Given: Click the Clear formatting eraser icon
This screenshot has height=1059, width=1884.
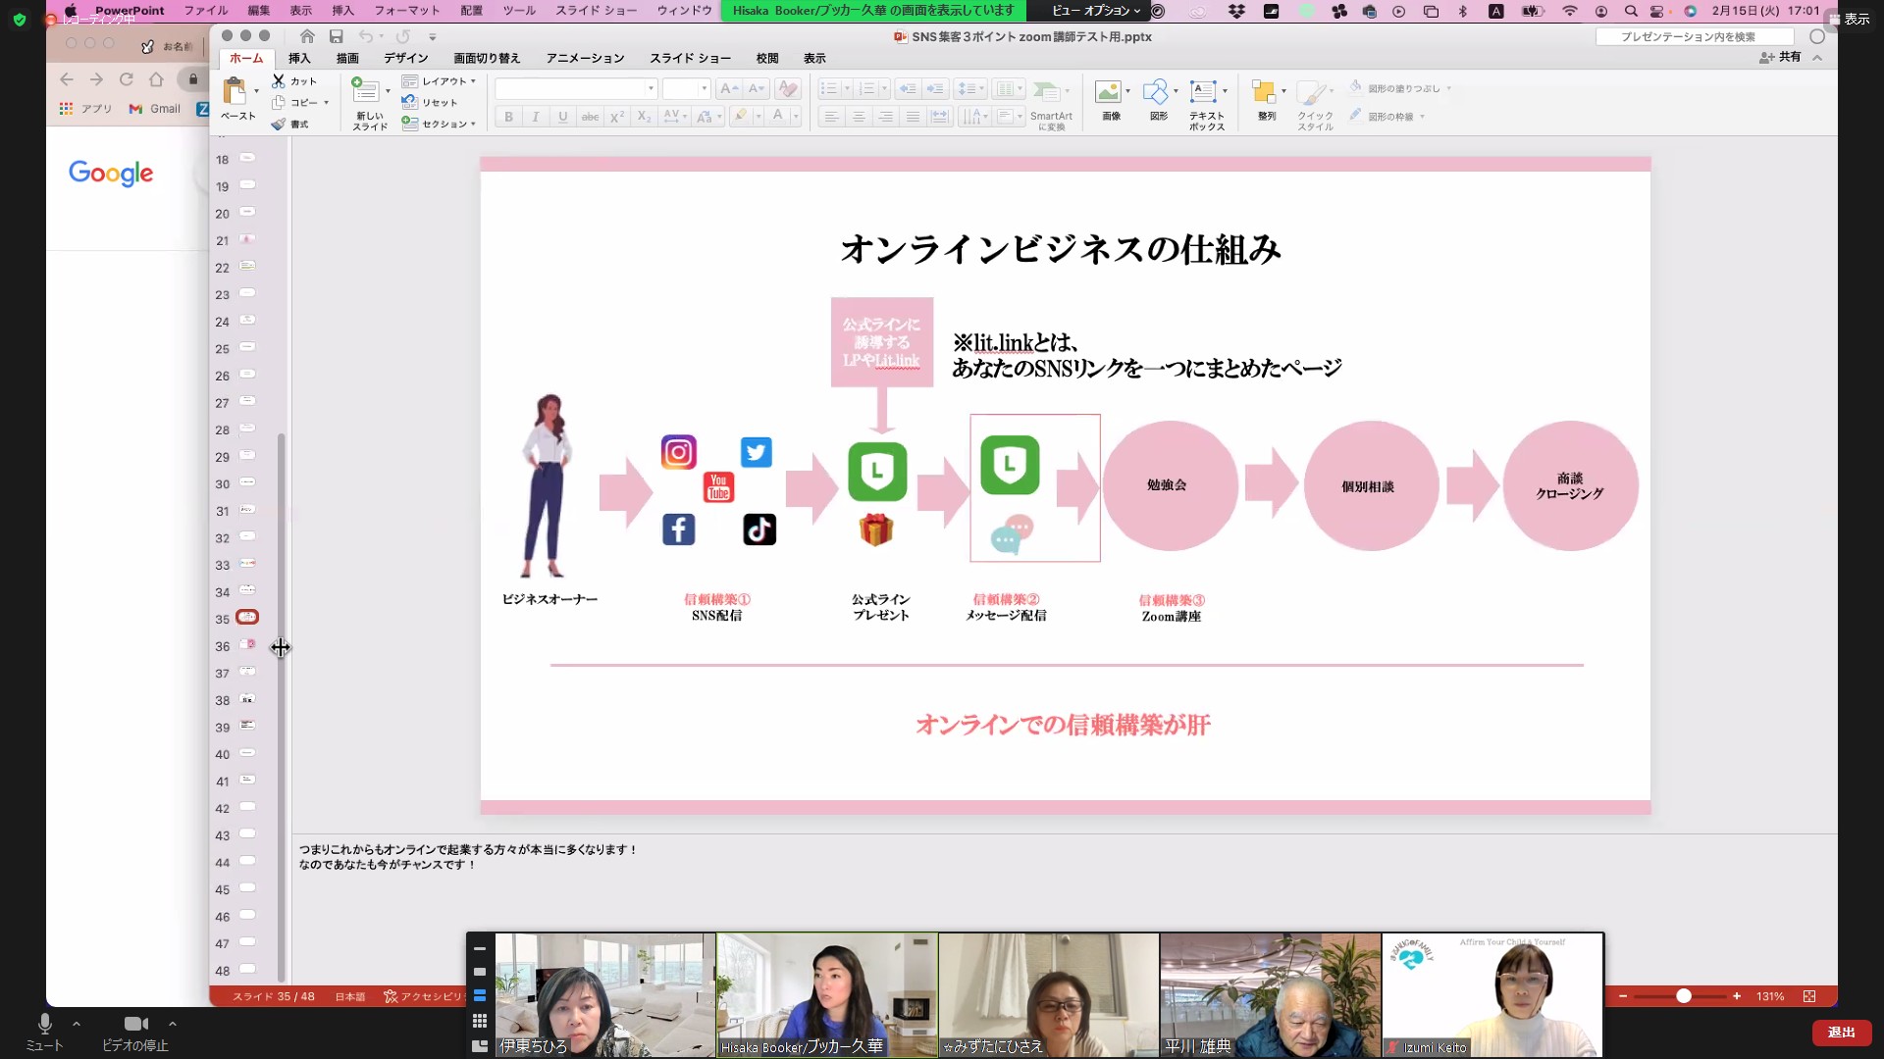Looking at the screenshot, I should coord(787,89).
